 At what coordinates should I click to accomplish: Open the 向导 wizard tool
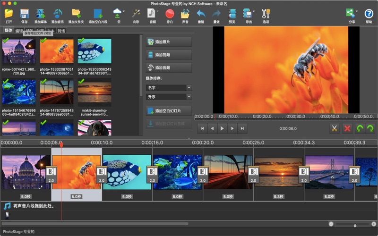coord(137,14)
